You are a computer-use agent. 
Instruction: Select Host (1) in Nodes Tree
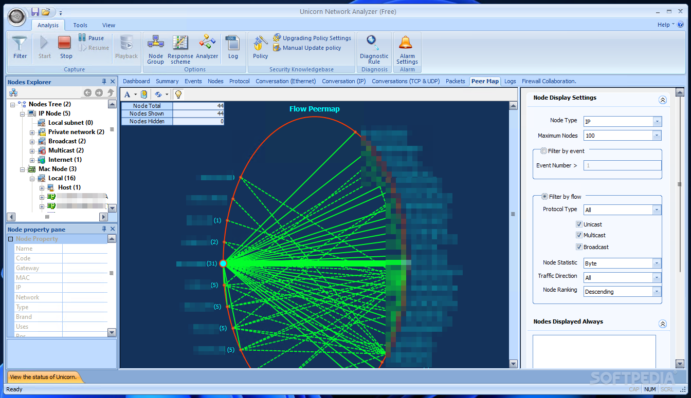69,187
